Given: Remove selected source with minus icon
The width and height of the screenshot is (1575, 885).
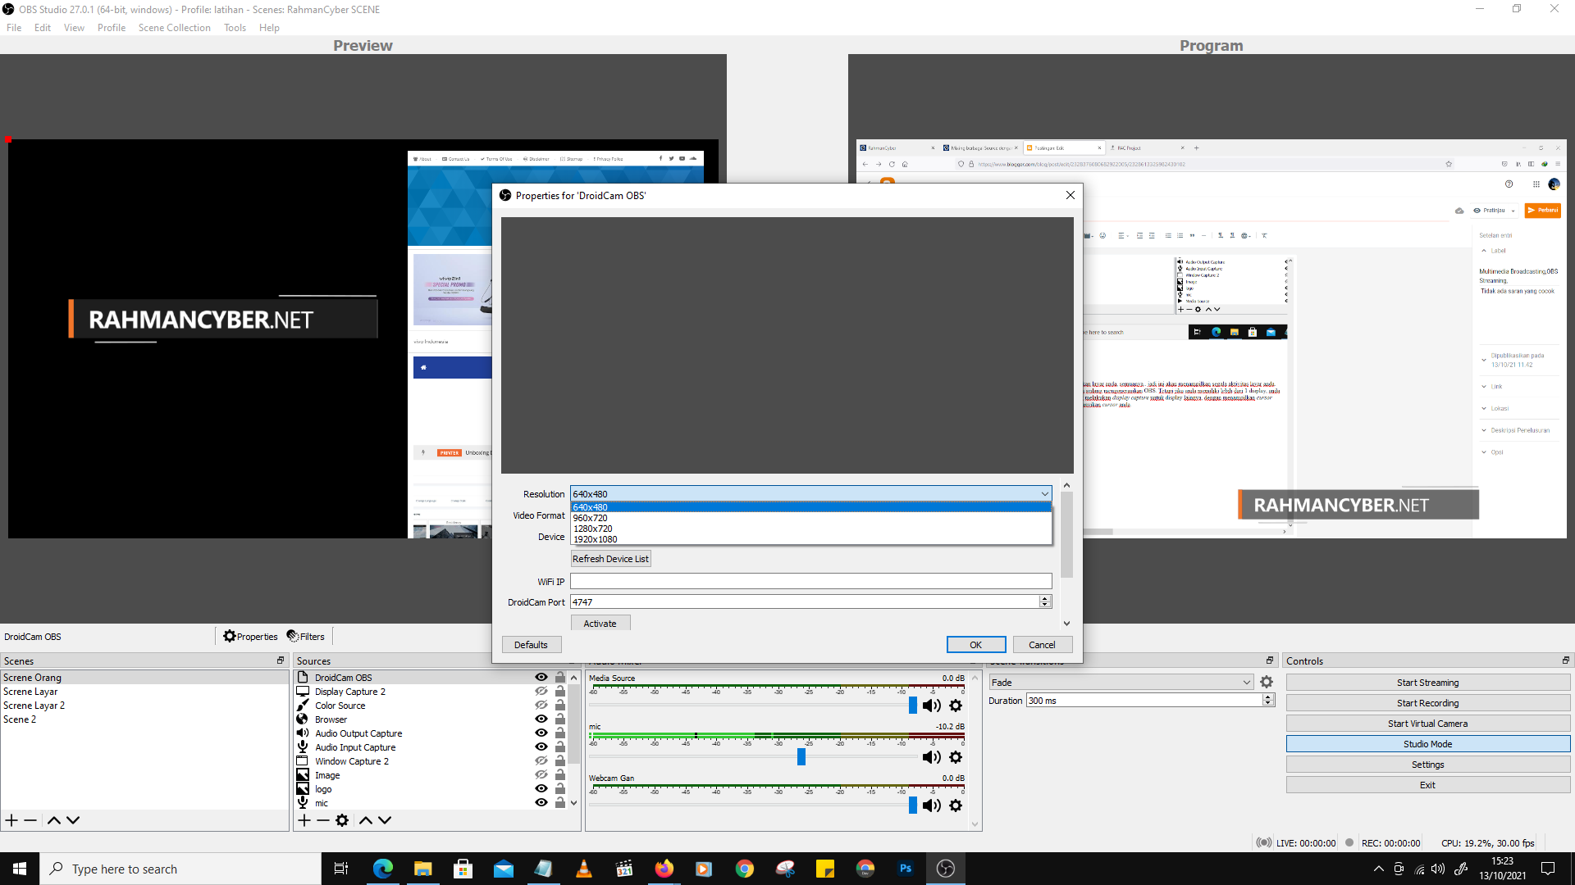Looking at the screenshot, I should [323, 820].
